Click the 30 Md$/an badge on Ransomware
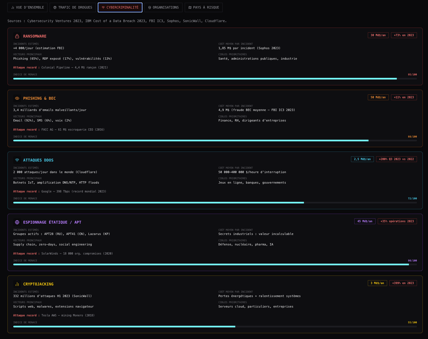Image resolution: width=428 pixels, height=339 pixels. tap(378, 35)
